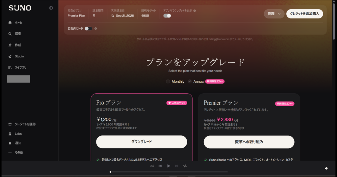Click the playback progress slider
The image size is (337, 177).
pos(169,172)
